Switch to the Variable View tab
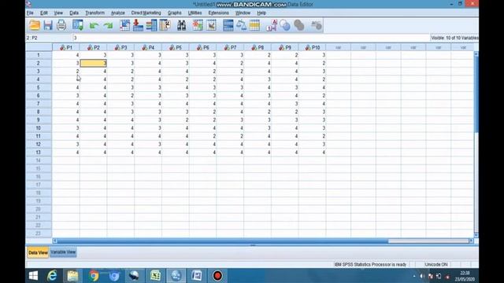The width and height of the screenshot is (504, 283). (63, 252)
